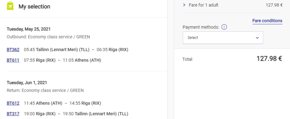Open the Fare conditions link

[267, 21]
